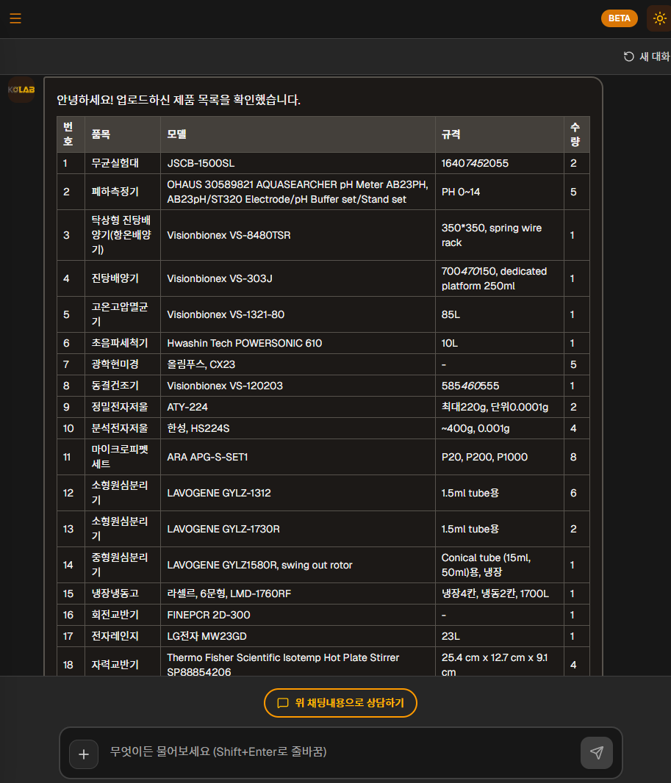Click the 무균실험대 item cell

pyautogui.click(x=115, y=163)
